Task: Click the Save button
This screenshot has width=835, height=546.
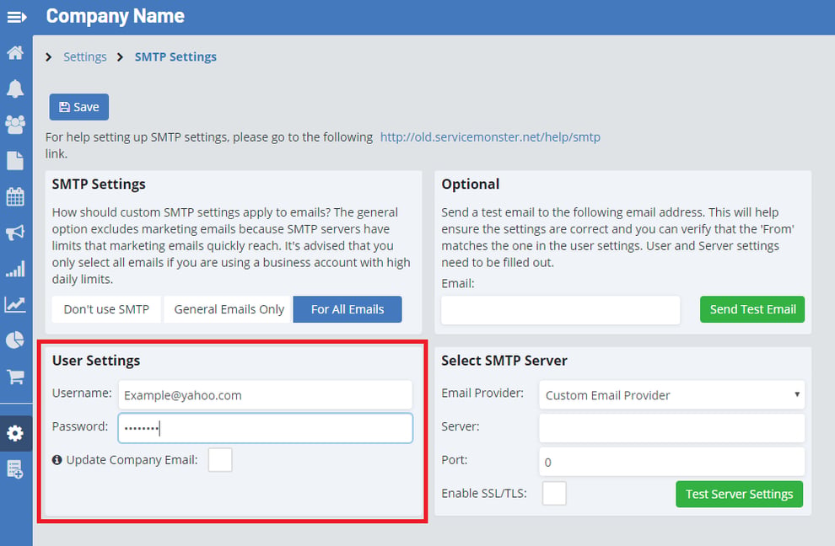Action: coord(78,107)
